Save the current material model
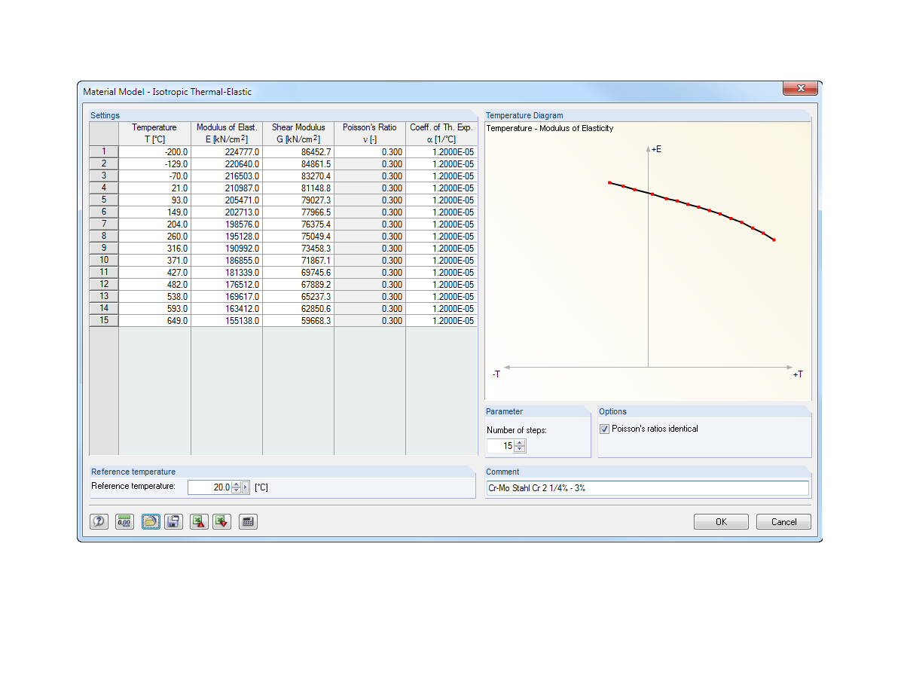The height and width of the screenshot is (678, 904). pos(173,521)
